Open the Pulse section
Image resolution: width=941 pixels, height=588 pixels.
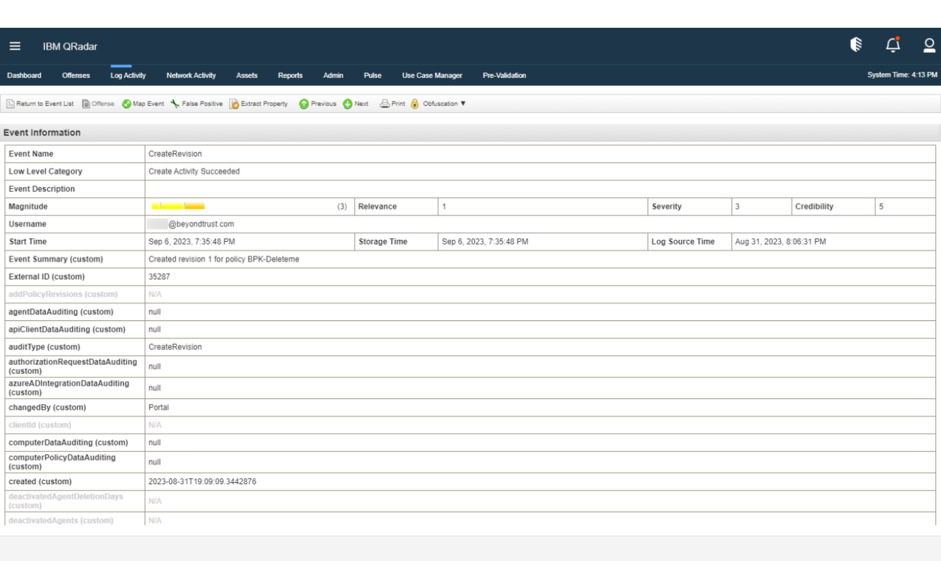click(x=373, y=75)
